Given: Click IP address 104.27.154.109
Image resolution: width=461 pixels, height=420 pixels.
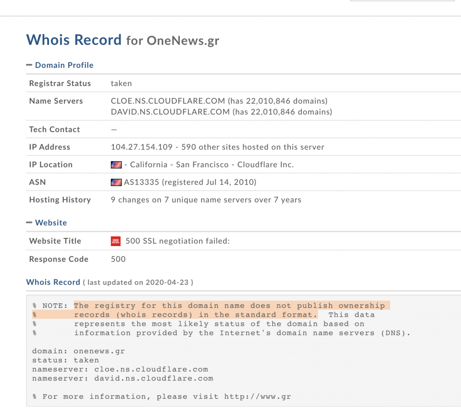Looking at the screenshot, I should 142,147.
